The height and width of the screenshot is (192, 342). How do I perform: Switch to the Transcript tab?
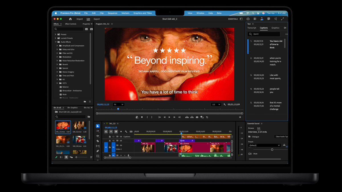click(x=252, y=28)
